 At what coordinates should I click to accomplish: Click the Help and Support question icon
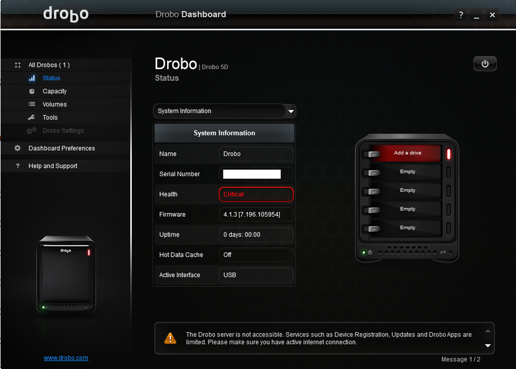(x=18, y=166)
